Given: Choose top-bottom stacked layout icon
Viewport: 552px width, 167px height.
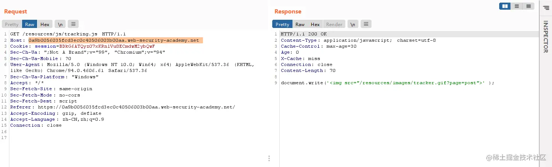Looking at the screenshot, I should click(x=517, y=6).
